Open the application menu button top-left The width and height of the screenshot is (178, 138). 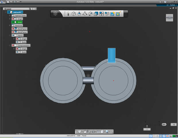click(3, 2)
